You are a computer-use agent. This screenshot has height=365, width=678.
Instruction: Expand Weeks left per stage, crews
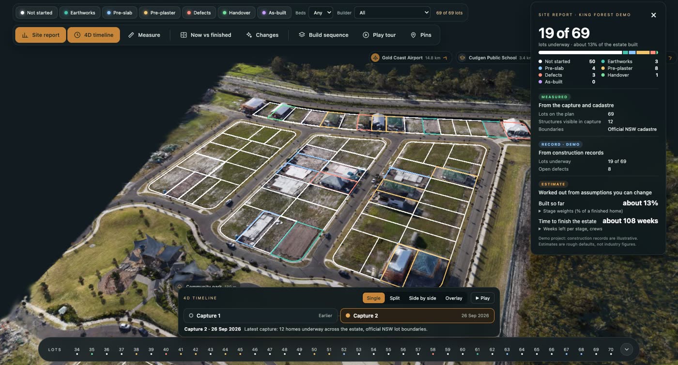click(x=570, y=228)
